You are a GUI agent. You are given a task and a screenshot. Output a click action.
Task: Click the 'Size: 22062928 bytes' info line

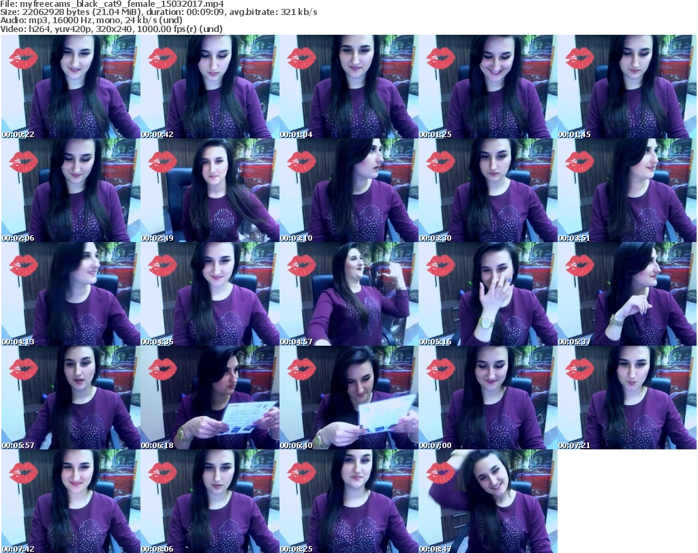(158, 12)
